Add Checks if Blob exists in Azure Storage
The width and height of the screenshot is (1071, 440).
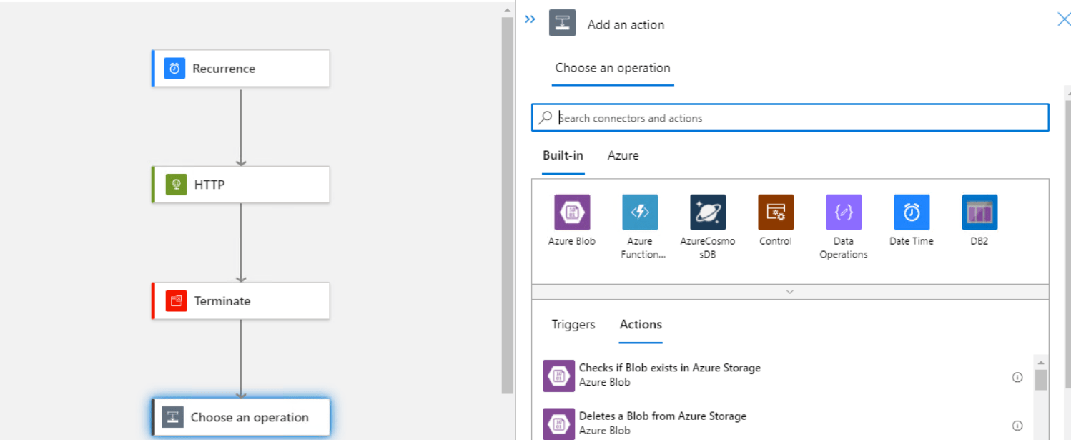click(x=669, y=374)
